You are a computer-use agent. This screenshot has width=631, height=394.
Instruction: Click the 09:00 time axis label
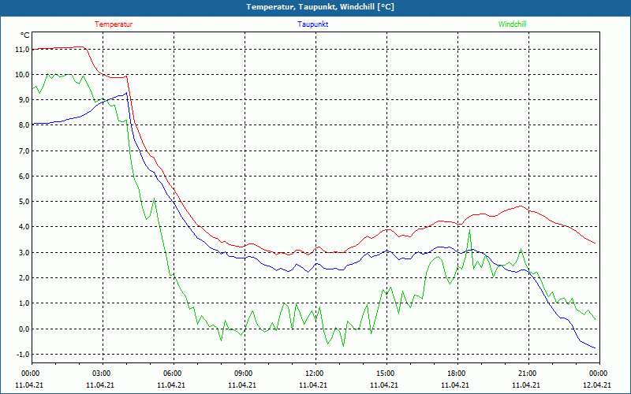(x=243, y=373)
